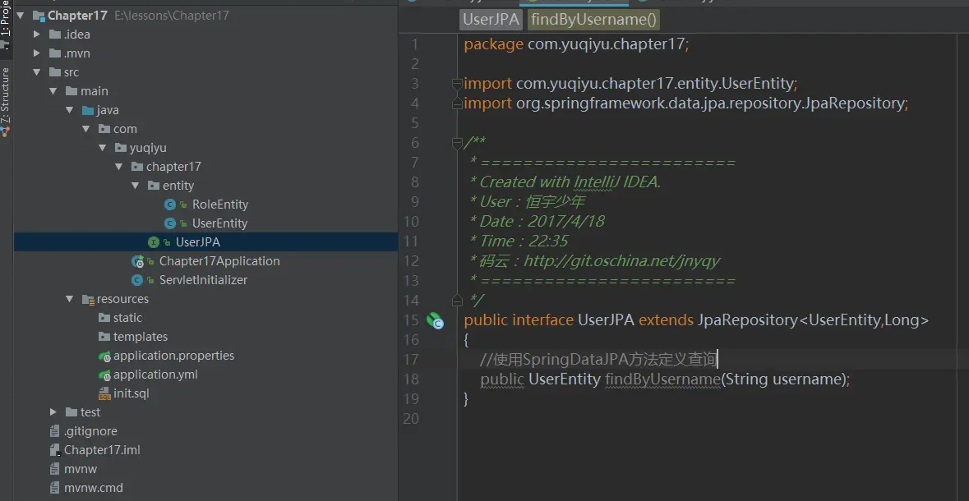
Task: Open application.properties in the project tree
Action: click(x=173, y=356)
